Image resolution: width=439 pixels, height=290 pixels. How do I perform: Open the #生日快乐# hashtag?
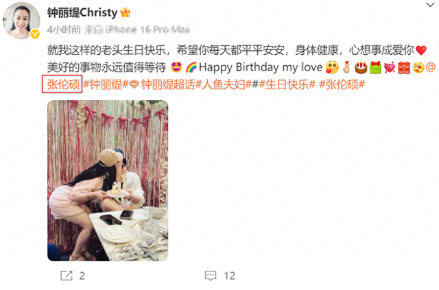click(287, 84)
